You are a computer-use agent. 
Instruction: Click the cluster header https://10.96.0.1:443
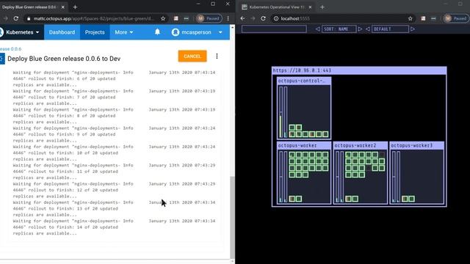pos(359,70)
